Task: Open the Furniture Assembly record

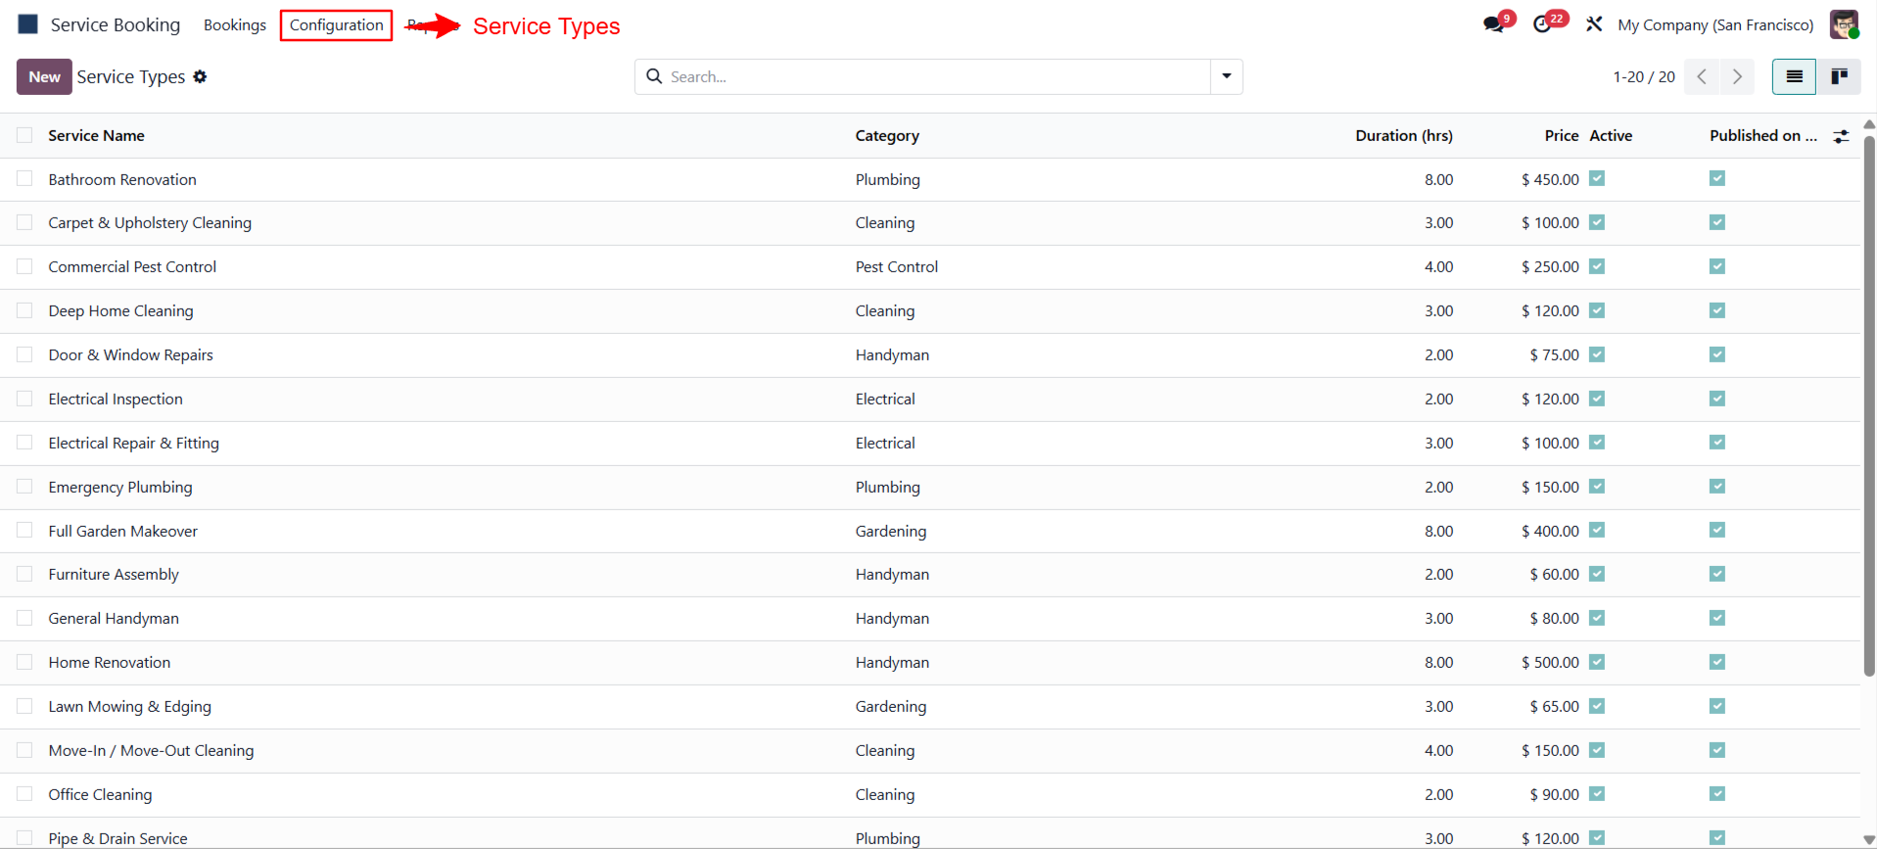Action: (114, 574)
